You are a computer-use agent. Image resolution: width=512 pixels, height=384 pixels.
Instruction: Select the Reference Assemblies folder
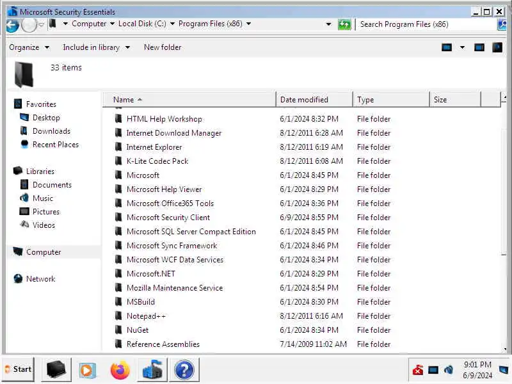[163, 344]
